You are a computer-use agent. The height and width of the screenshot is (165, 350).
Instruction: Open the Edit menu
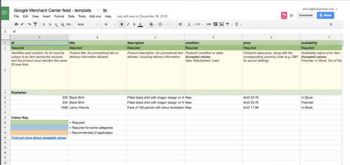25,16
